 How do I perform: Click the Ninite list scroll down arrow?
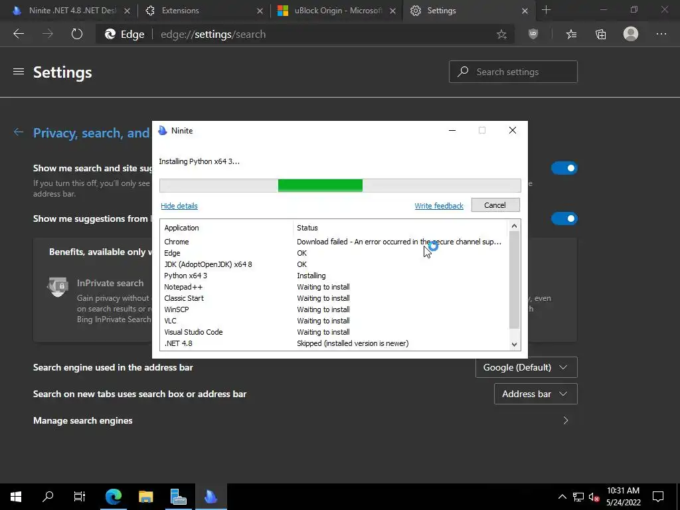[514, 345]
